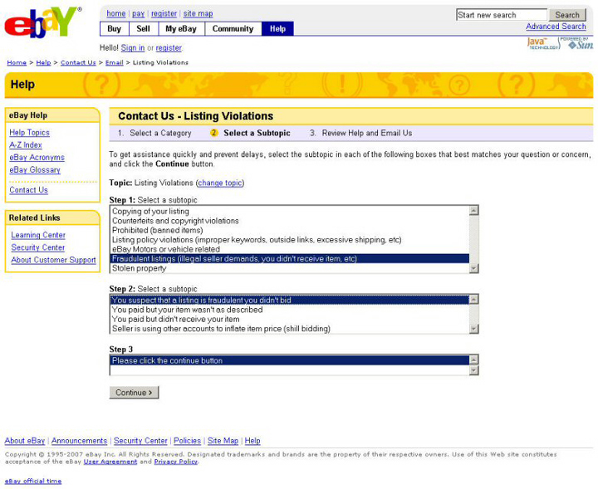598x489 pixels.
Task: Click the eBay logo
Action: click(42, 23)
